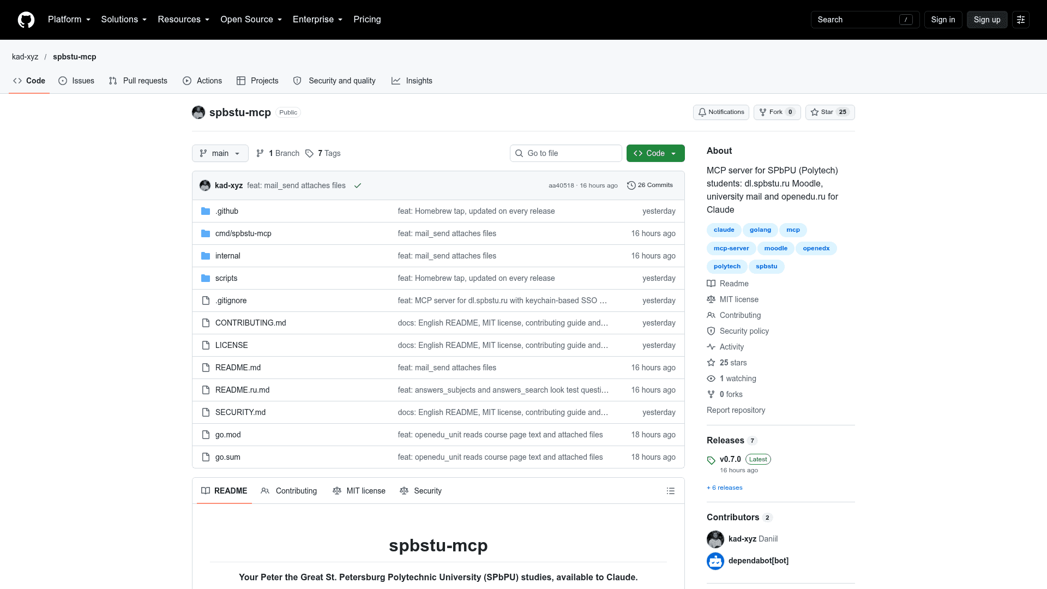The image size is (1047, 589).
Task: Open the internal folder
Action: [227, 256]
